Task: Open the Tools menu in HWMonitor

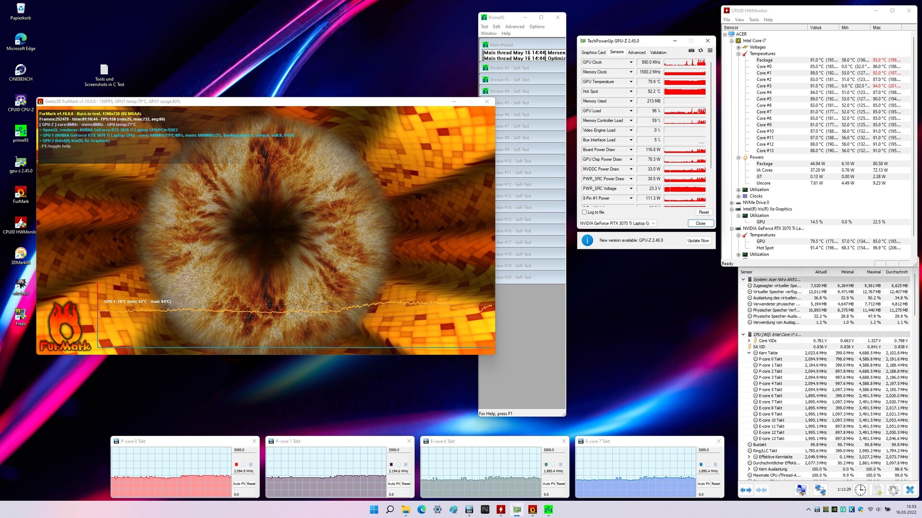Action: pos(753,20)
